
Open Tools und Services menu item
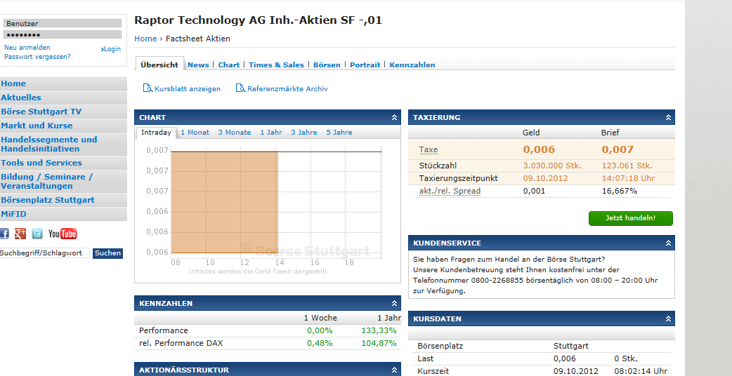click(63, 163)
